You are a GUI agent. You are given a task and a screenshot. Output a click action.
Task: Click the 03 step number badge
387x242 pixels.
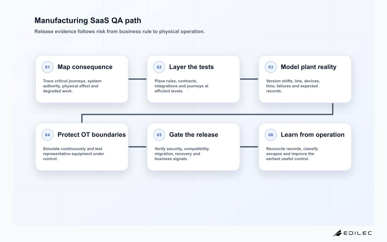point(271,67)
